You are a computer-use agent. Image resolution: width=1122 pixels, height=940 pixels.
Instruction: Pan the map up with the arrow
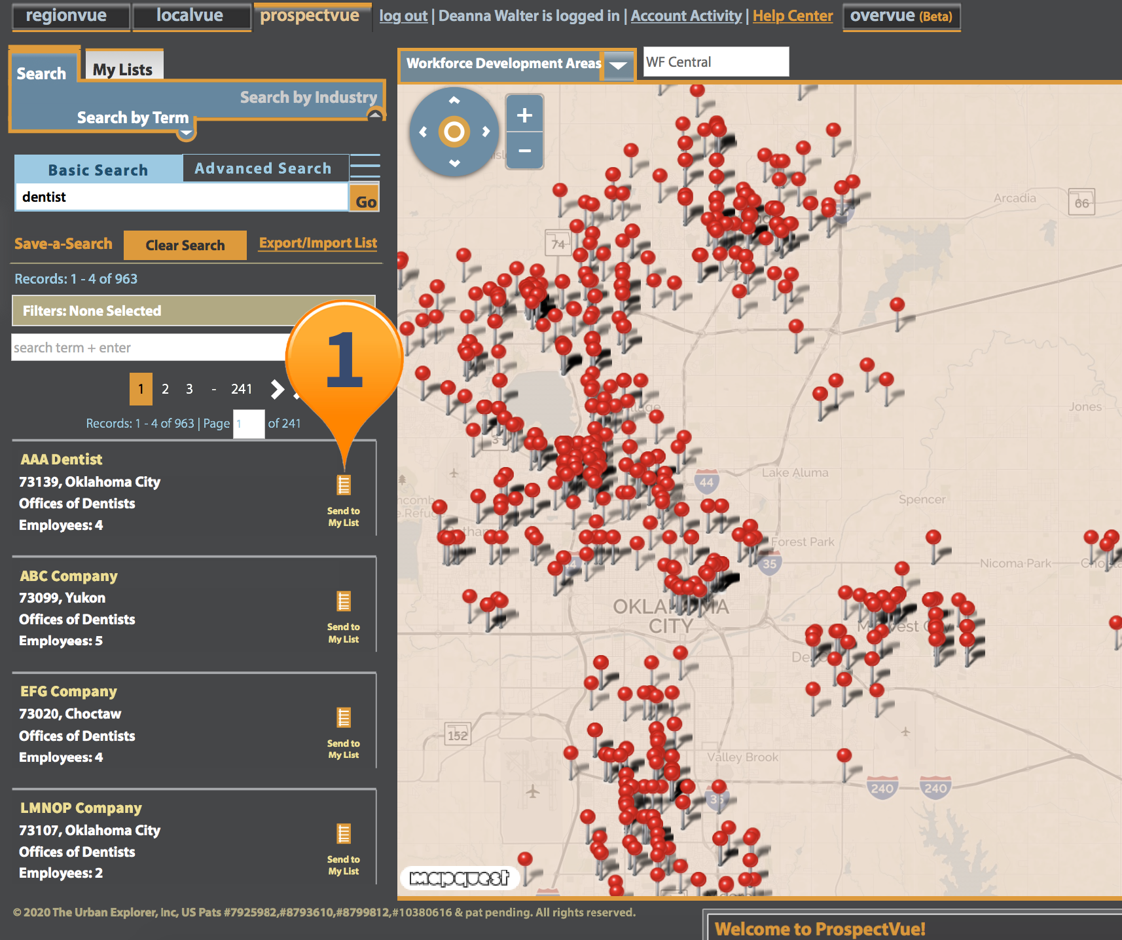click(x=454, y=100)
